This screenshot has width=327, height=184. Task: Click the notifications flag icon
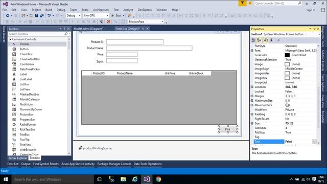(x=242, y=3)
